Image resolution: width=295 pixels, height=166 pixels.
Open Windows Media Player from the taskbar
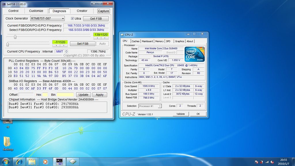pyautogui.click(x=45, y=162)
